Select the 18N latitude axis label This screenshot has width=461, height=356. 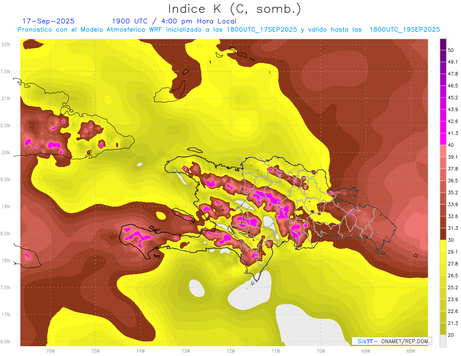(6, 261)
